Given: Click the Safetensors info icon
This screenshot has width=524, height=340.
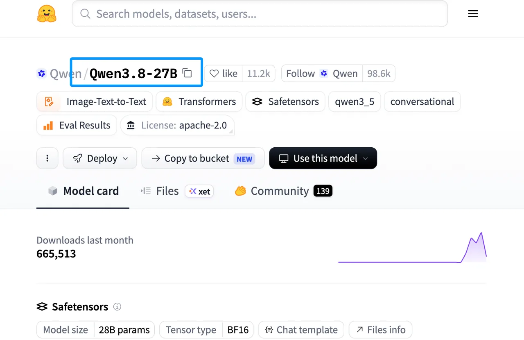Looking at the screenshot, I should coord(117,306).
